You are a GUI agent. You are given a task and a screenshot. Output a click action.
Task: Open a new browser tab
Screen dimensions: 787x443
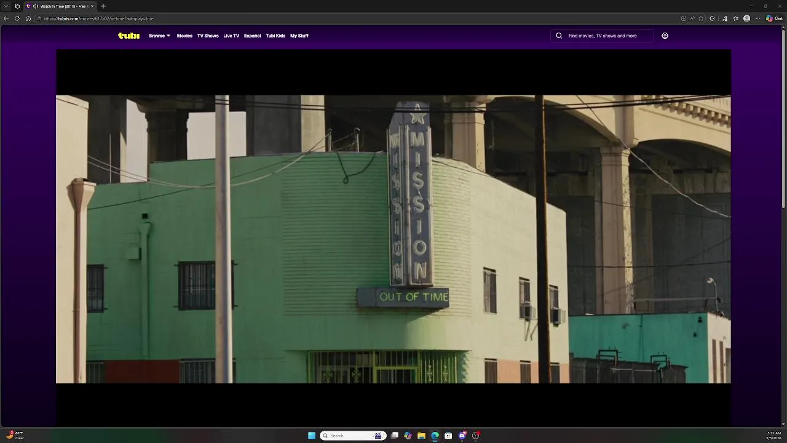click(x=103, y=6)
